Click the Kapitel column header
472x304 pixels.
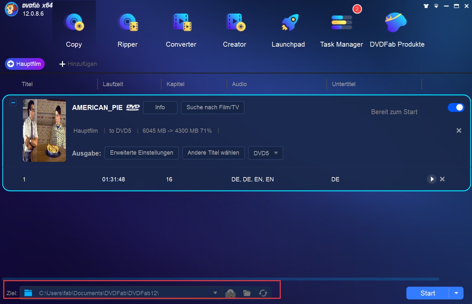[175, 84]
